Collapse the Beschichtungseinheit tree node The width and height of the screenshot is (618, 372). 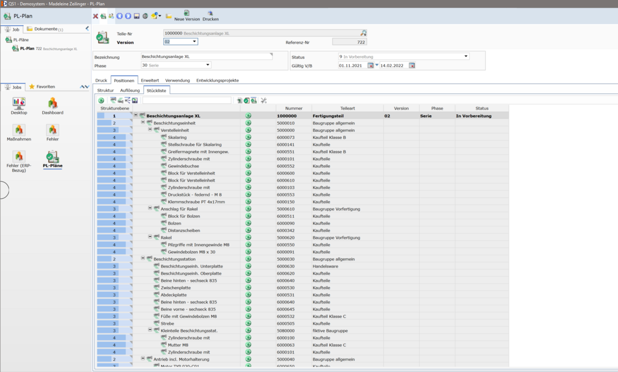coord(143,123)
